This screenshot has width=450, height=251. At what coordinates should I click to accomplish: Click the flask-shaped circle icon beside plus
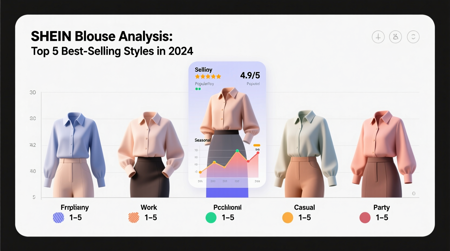[395, 37]
